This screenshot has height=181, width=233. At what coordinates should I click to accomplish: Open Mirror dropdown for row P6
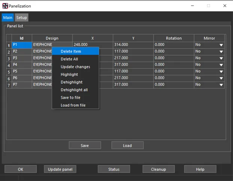coord(221,78)
